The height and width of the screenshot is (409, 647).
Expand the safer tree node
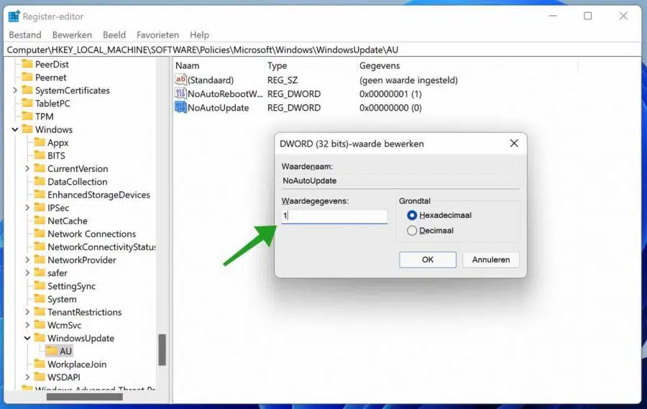(x=27, y=273)
